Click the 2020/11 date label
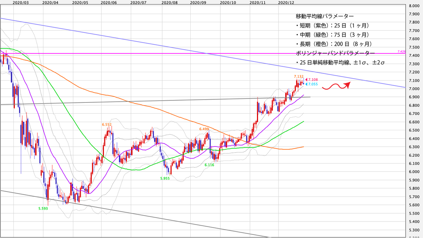Viewport: 423px width, 238px height. tap(257, 2)
